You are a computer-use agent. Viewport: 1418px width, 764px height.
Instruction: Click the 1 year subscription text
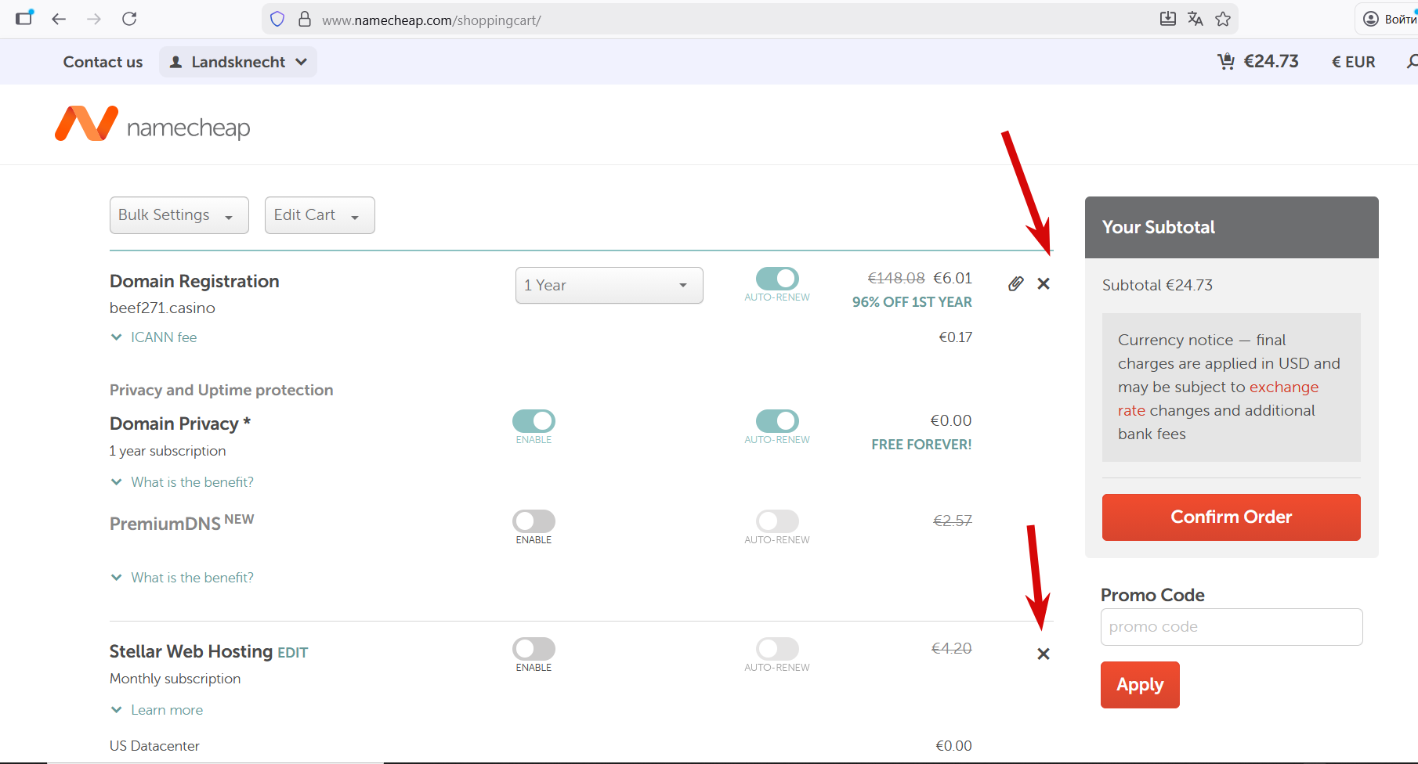(x=168, y=451)
